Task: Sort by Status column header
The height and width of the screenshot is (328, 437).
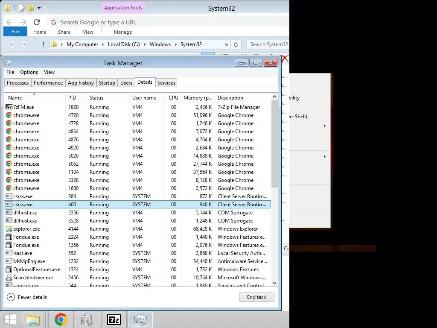Action: click(x=108, y=98)
